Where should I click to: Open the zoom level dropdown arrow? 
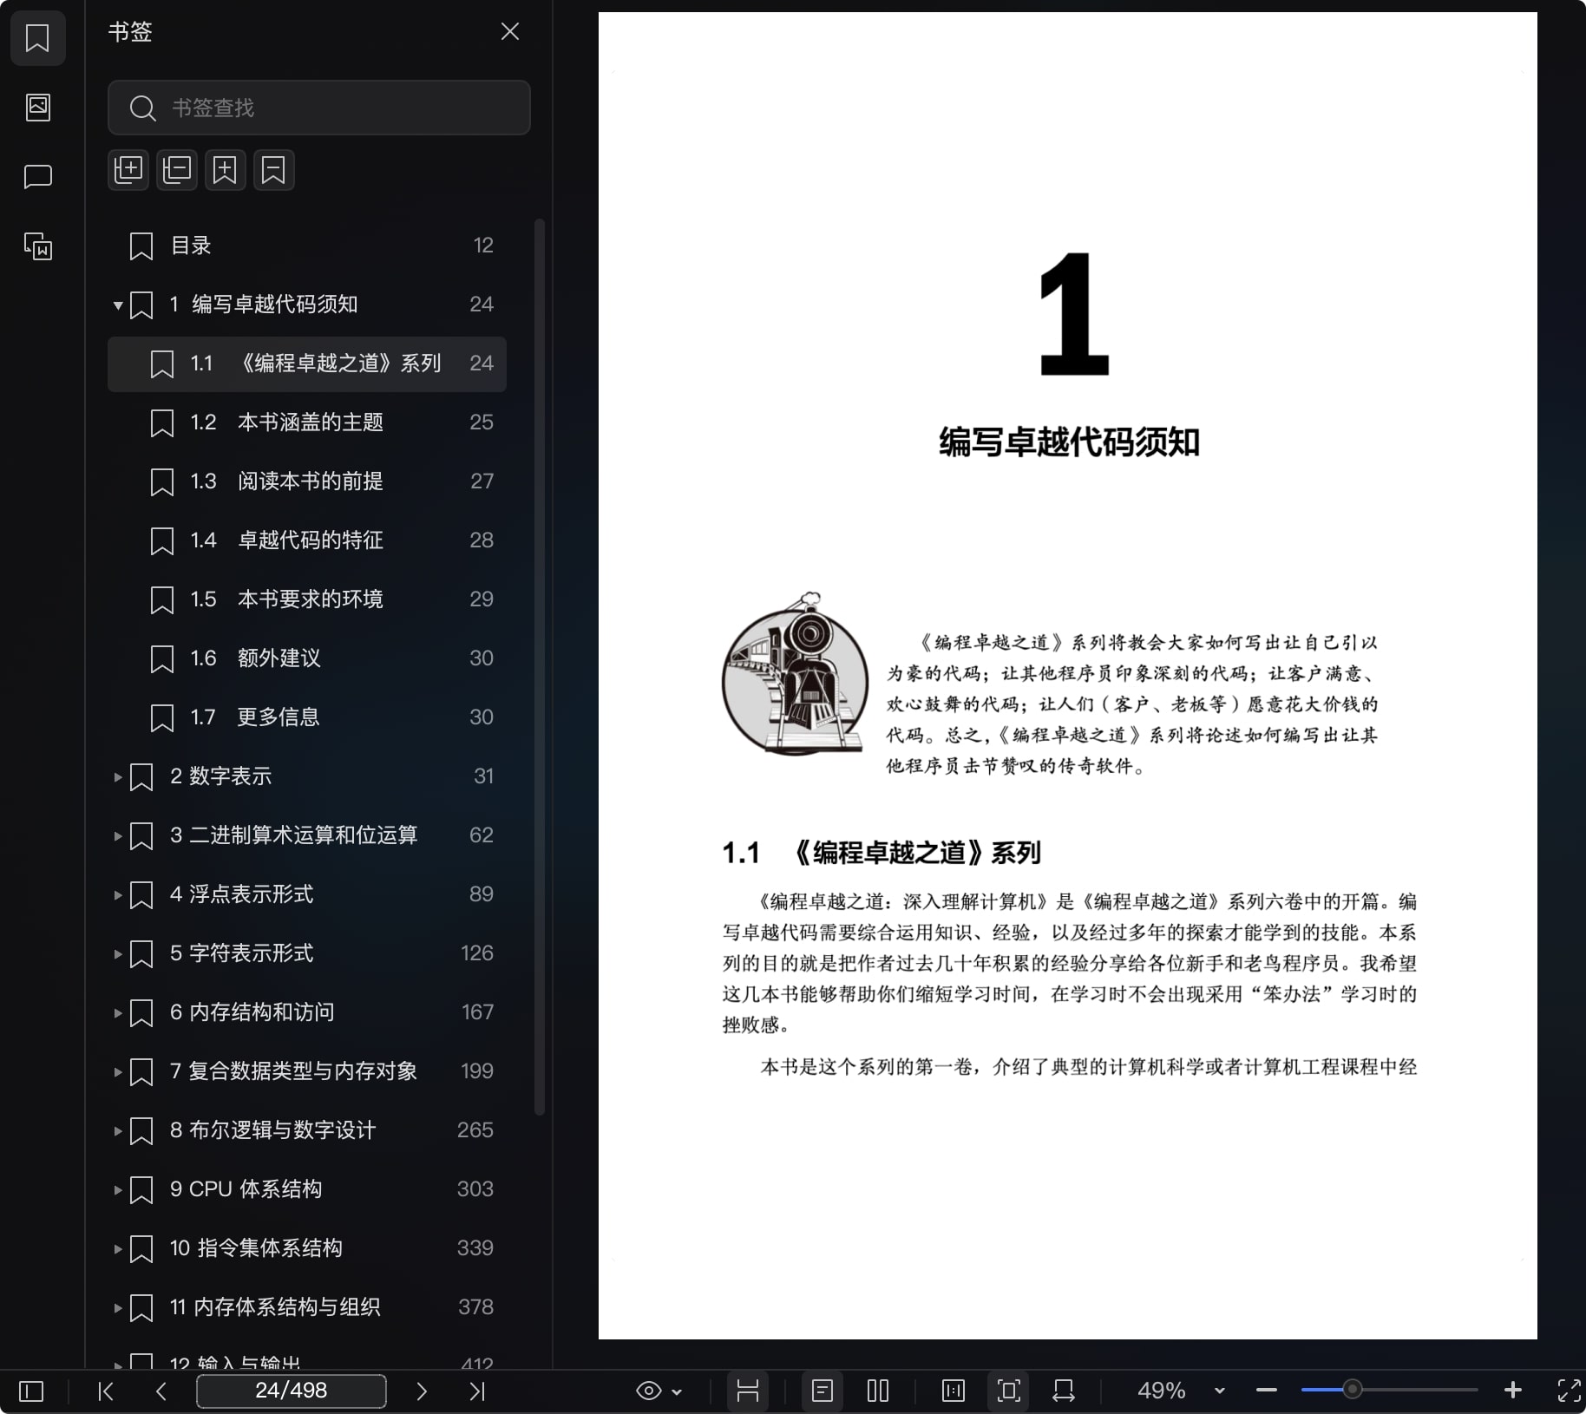1220,1391
